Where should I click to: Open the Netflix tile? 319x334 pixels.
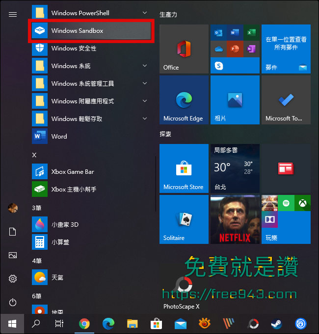(x=235, y=219)
